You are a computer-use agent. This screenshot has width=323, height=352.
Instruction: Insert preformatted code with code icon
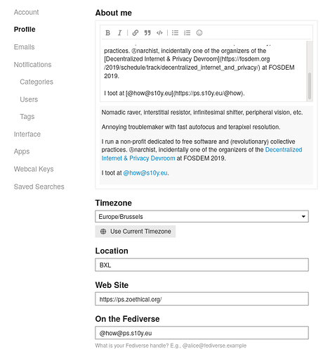coord(159,33)
